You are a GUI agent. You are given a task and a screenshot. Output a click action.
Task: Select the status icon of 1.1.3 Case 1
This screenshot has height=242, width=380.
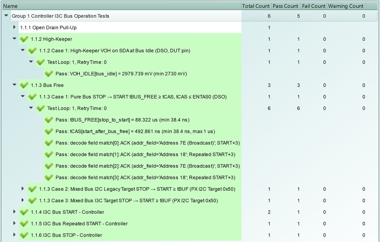pos(32,97)
